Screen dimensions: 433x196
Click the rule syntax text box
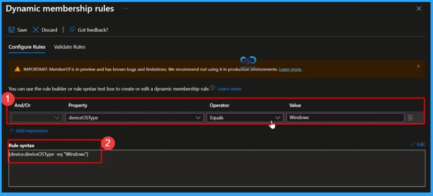pyautogui.click(x=217, y=168)
